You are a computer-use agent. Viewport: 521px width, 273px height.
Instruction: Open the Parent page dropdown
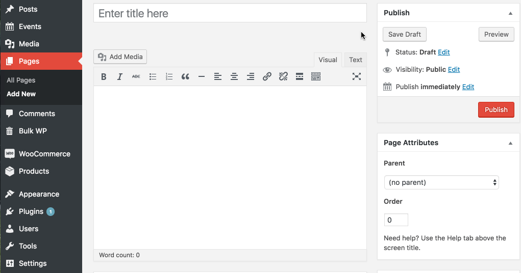click(x=441, y=182)
